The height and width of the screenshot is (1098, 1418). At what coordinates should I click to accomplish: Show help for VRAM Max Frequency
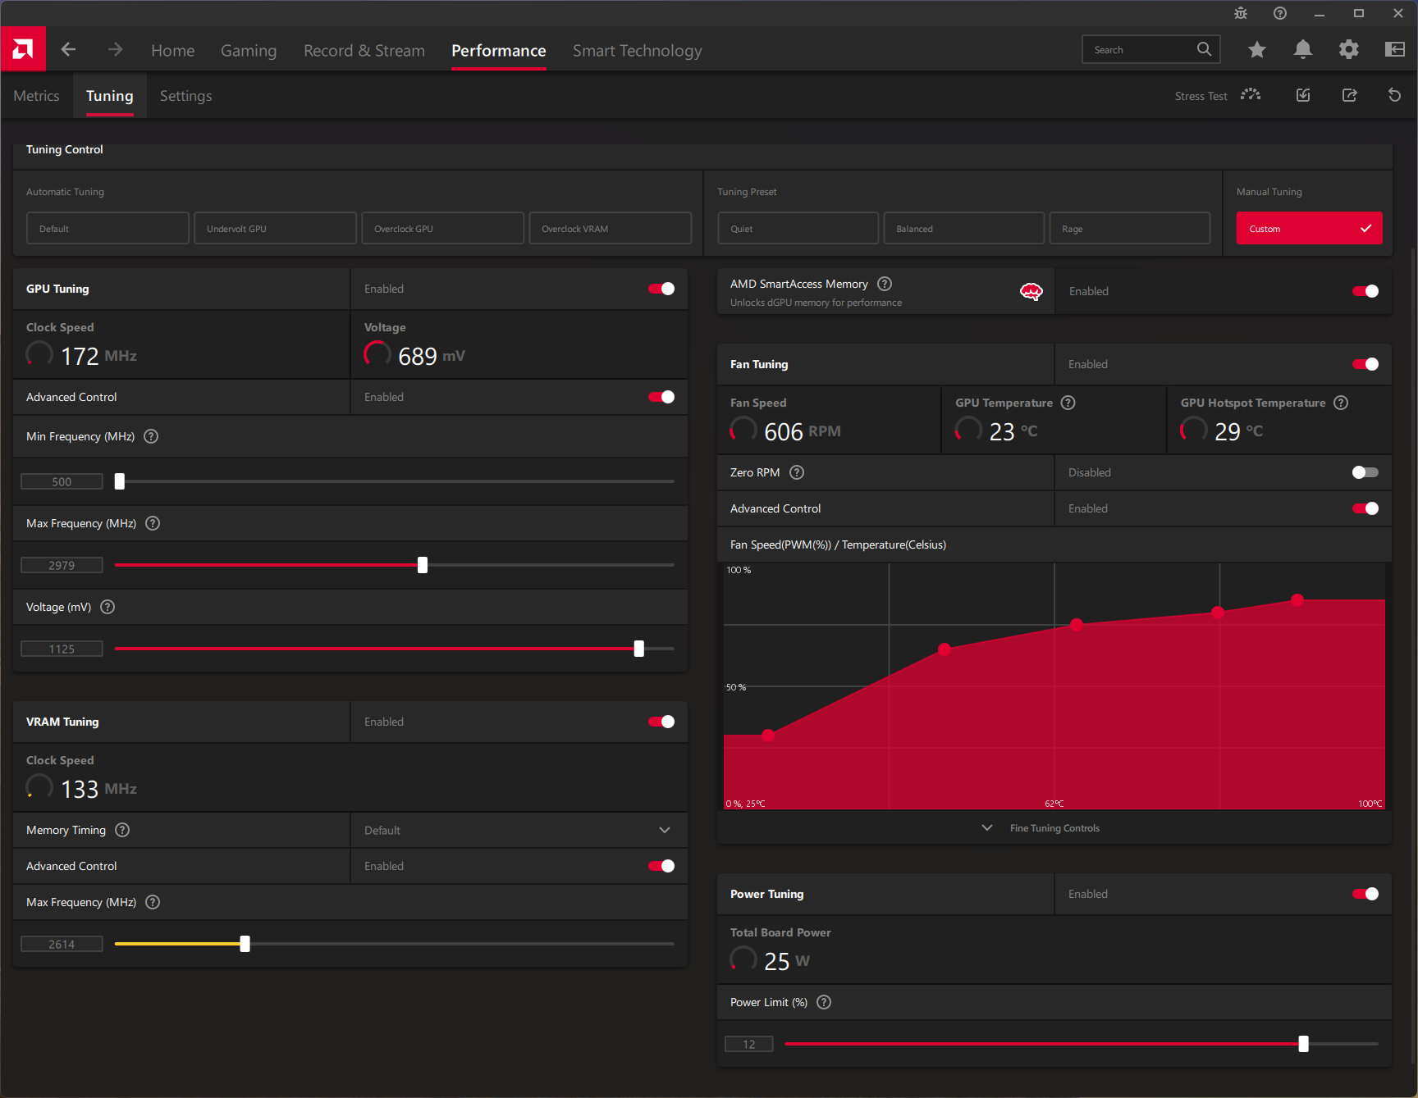(153, 902)
